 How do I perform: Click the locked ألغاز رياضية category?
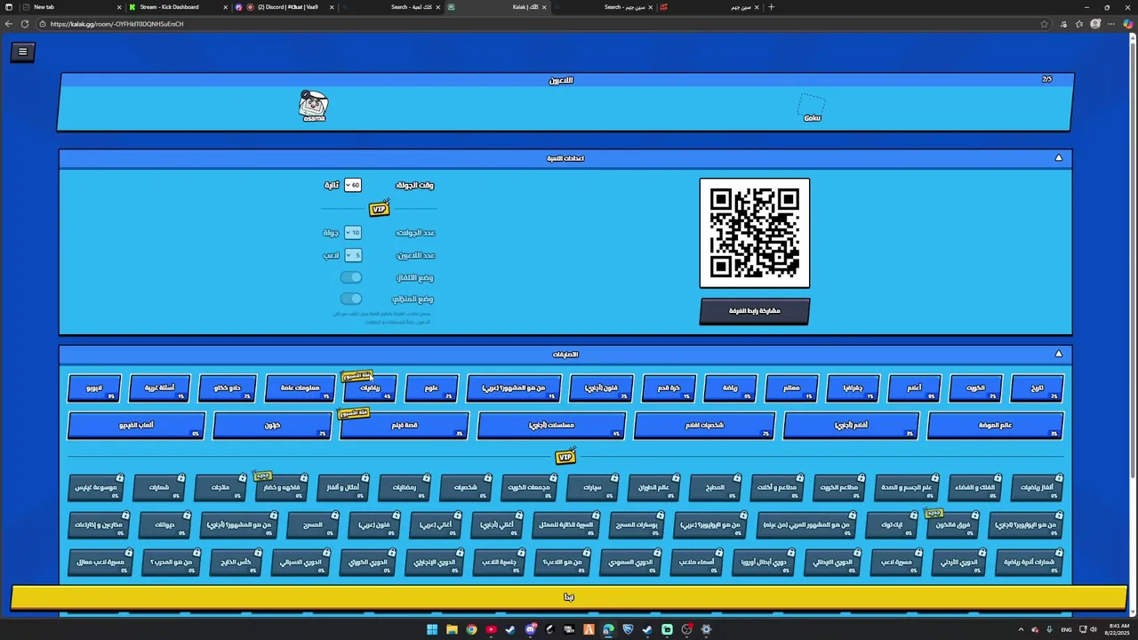1036,487
